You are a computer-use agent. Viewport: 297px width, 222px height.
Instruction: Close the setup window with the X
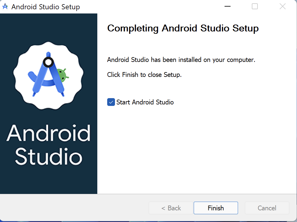pyautogui.click(x=282, y=7)
